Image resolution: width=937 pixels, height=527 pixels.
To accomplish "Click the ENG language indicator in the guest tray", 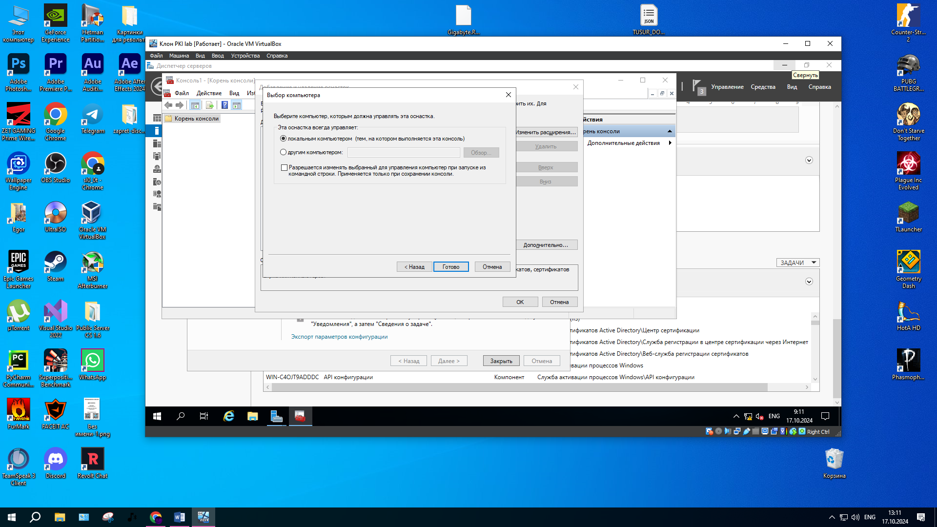I will (774, 416).
